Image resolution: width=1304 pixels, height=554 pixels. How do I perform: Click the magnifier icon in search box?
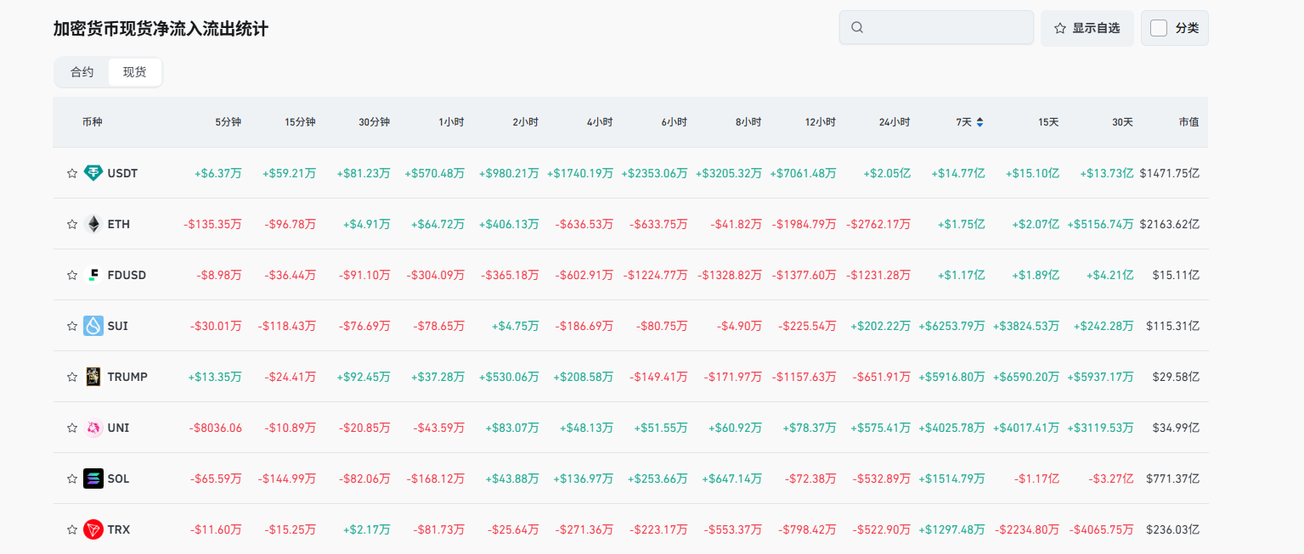pos(857,27)
